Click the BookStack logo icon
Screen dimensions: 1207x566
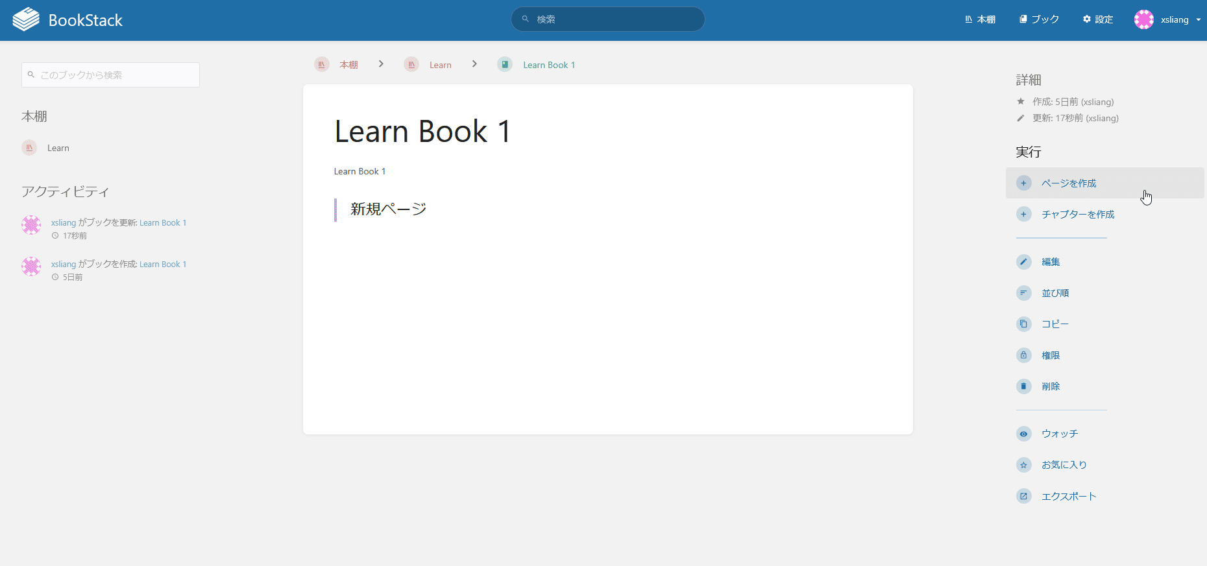(x=26, y=19)
